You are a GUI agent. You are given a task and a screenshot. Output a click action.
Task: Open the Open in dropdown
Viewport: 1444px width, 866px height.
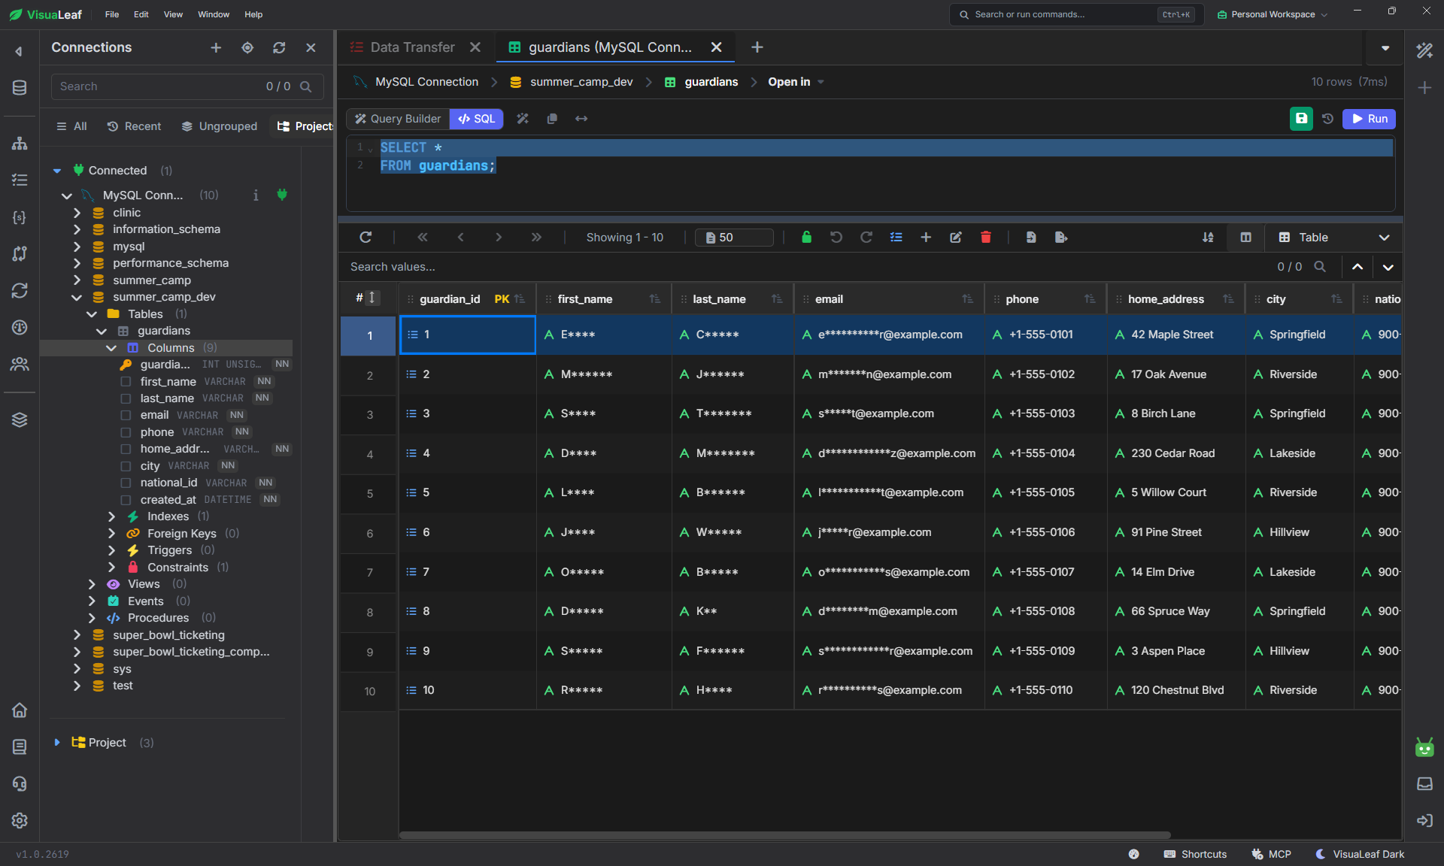click(x=796, y=82)
